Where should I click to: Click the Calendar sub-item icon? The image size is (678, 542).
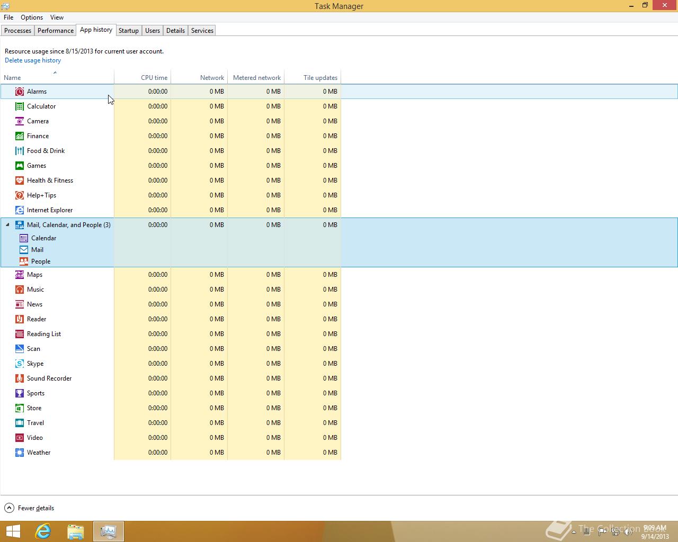point(24,238)
